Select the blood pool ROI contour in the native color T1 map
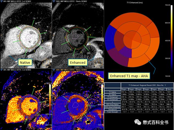Viewport: 174px width, 130px height. 28,105
